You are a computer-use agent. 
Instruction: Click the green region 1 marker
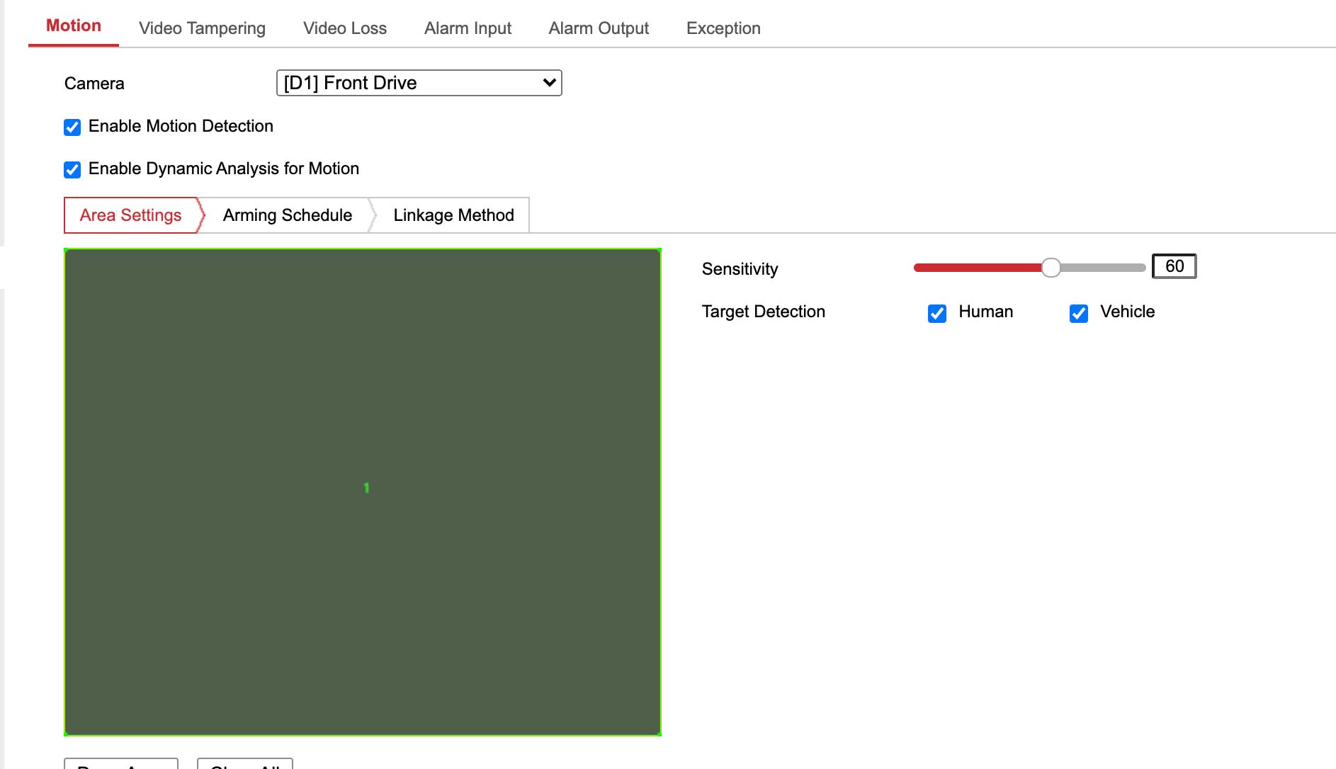(366, 488)
